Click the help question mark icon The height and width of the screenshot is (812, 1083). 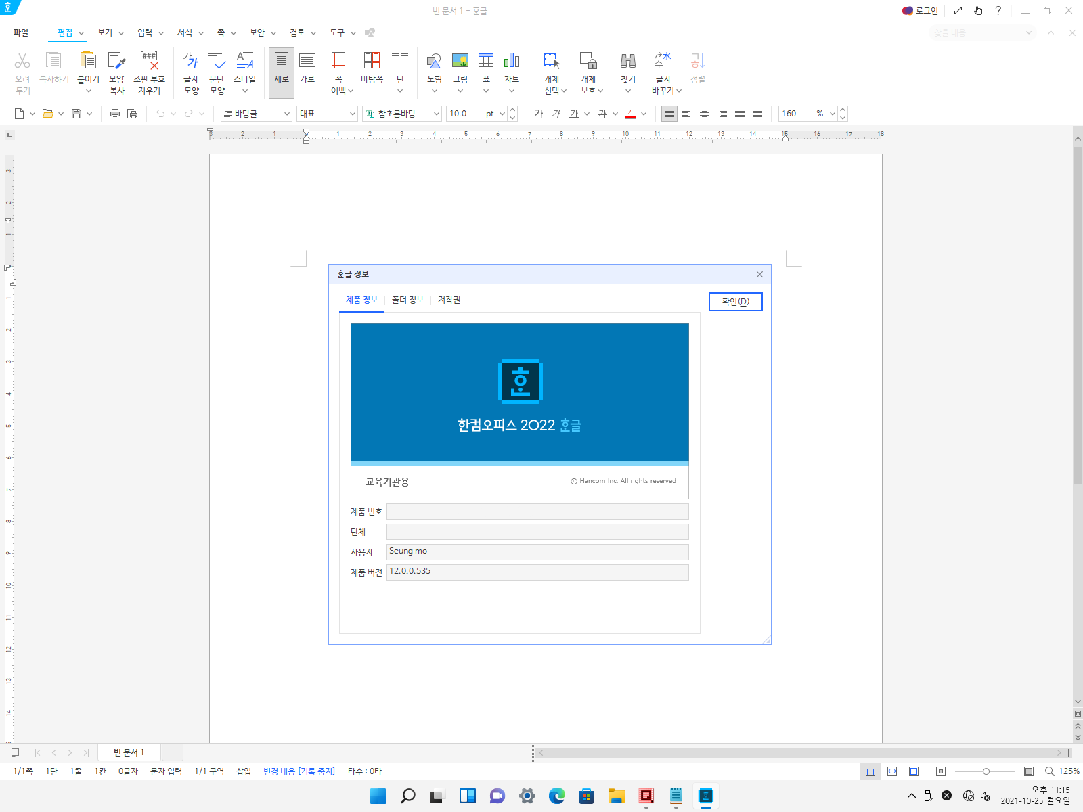coord(998,11)
